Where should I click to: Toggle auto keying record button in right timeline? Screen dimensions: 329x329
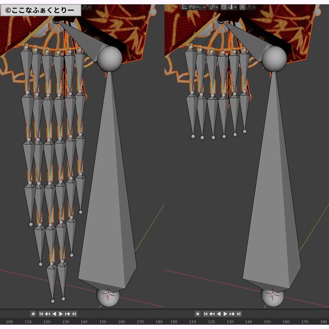(x=197, y=314)
